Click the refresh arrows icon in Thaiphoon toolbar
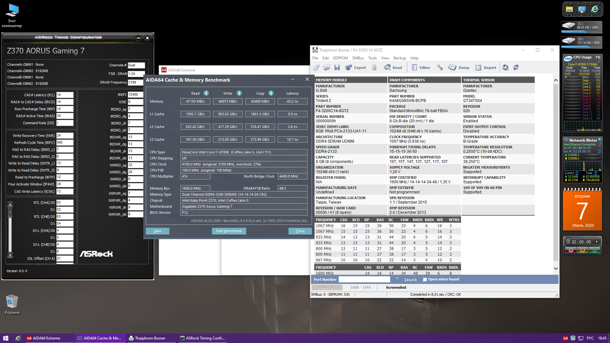The image size is (610, 343). [516, 67]
